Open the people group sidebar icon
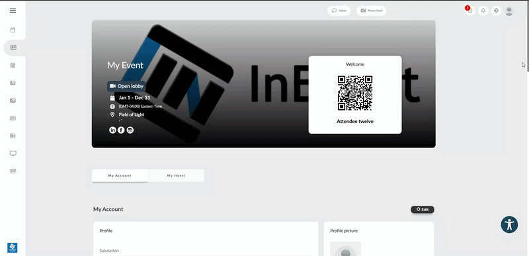The width and height of the screenshot is (529, 256). coord(13,171)
